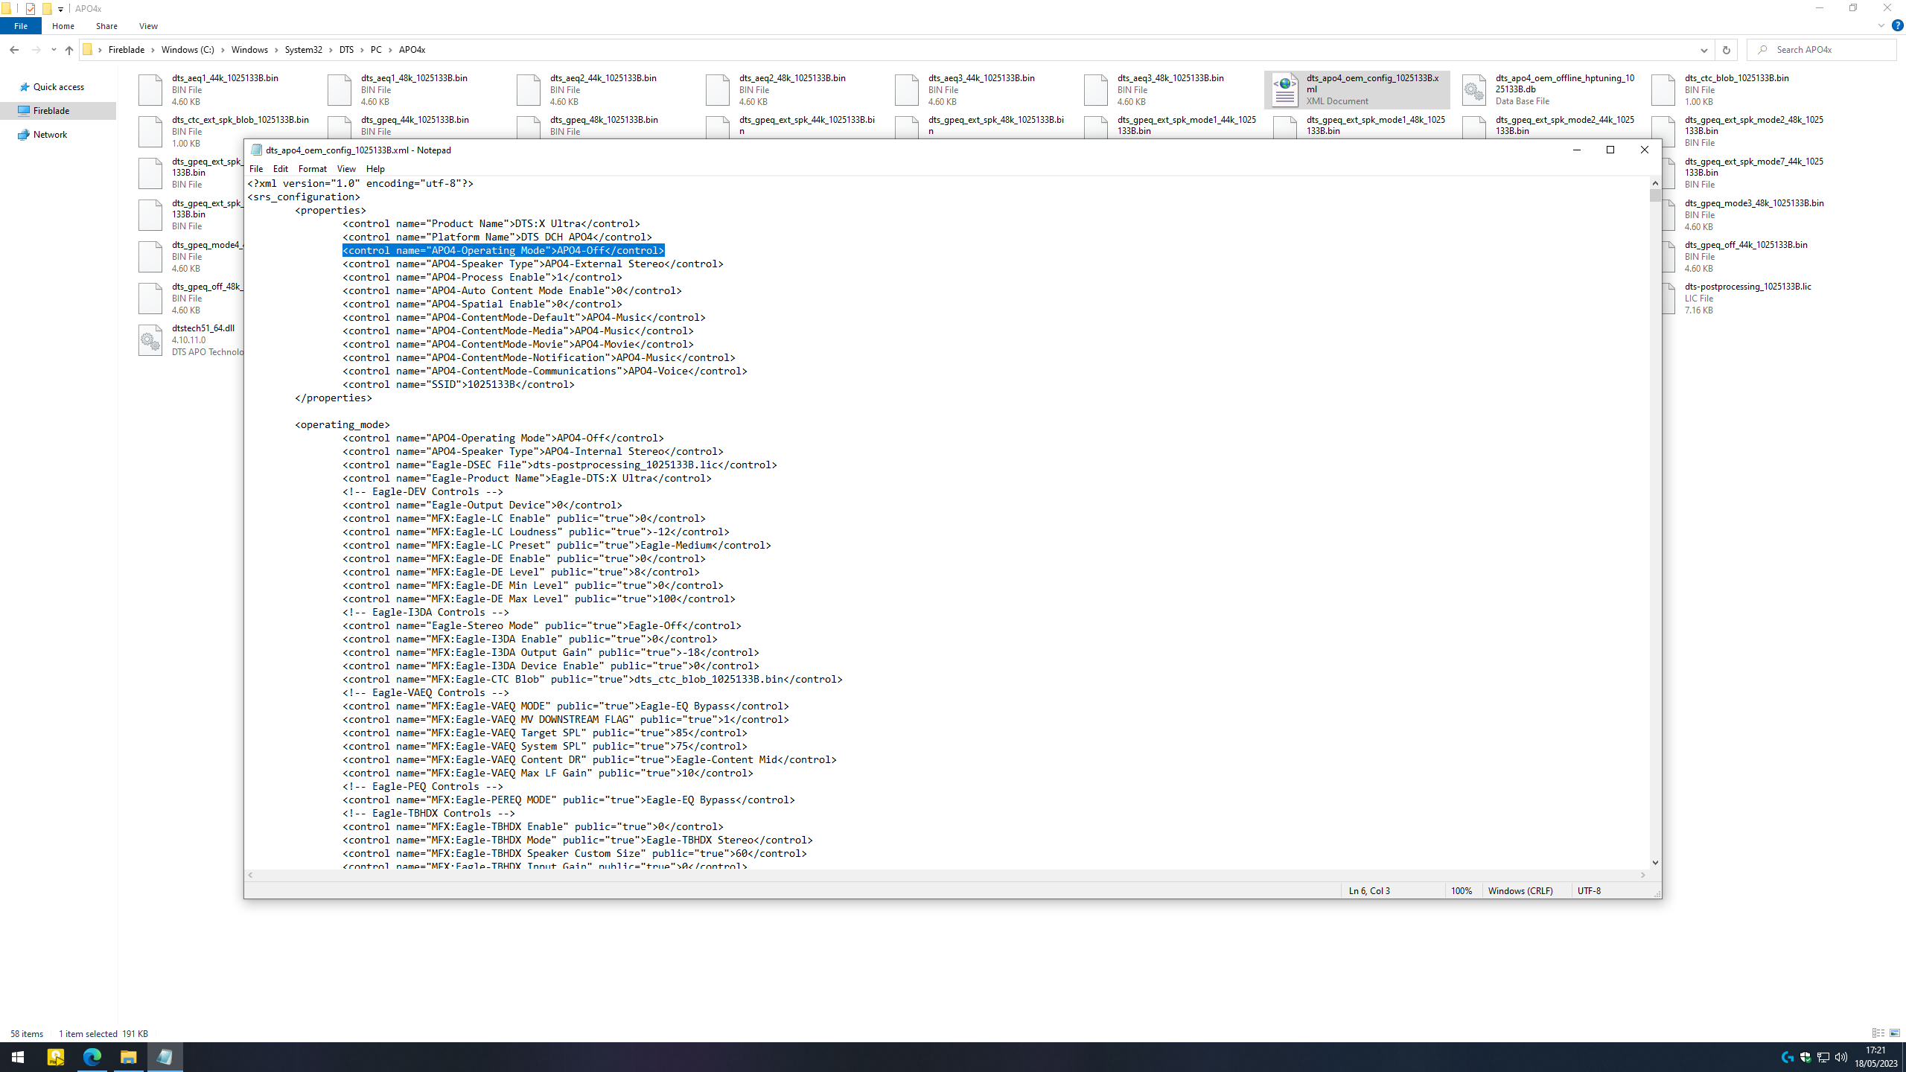Click Notepad vertical scrollbar thumb
This screenshot has width=1906, height=1072.
pos(1655,195)
